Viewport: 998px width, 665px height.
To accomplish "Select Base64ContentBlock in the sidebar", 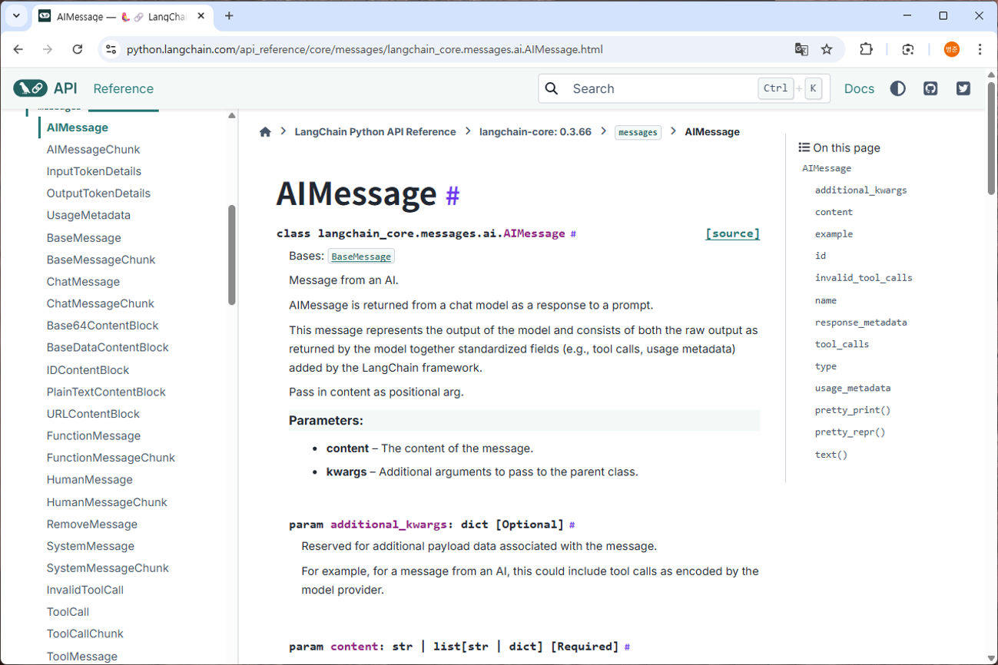I will [102, 326].
